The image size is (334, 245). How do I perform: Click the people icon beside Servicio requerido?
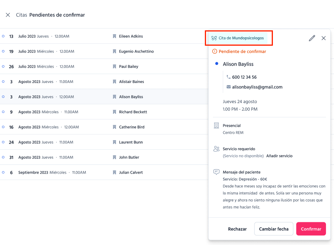(x=216, y=149)
